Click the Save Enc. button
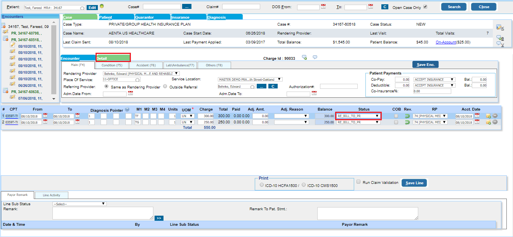This screenshot has height=237, width=513. 425,65
